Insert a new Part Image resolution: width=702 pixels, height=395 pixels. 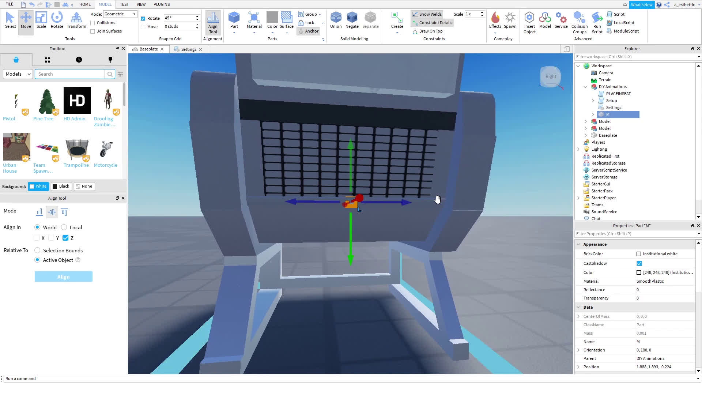pyautogui.click(x=234, y=20)
